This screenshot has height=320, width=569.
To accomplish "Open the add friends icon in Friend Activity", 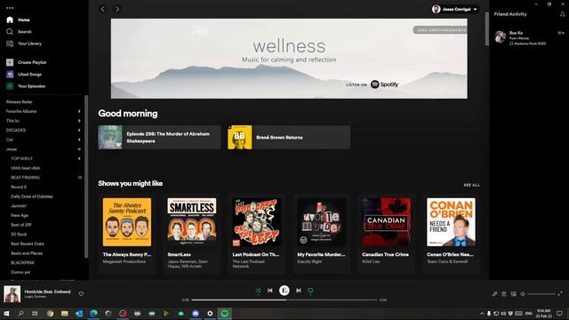I will [562, 14].
